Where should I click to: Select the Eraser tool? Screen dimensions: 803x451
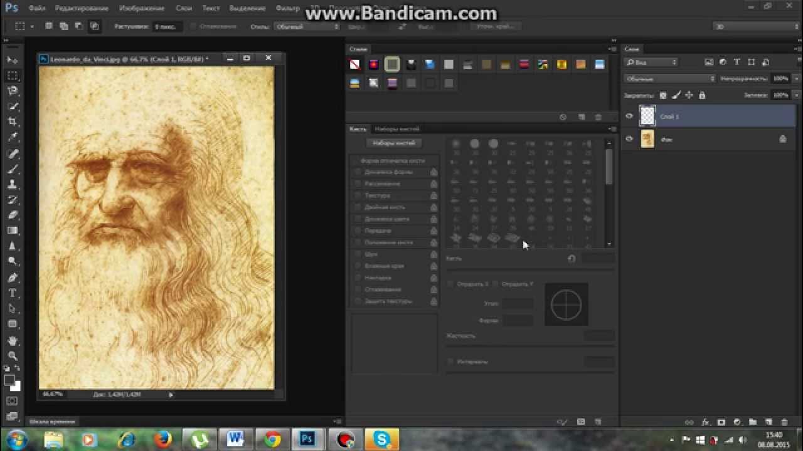point(13,215)
